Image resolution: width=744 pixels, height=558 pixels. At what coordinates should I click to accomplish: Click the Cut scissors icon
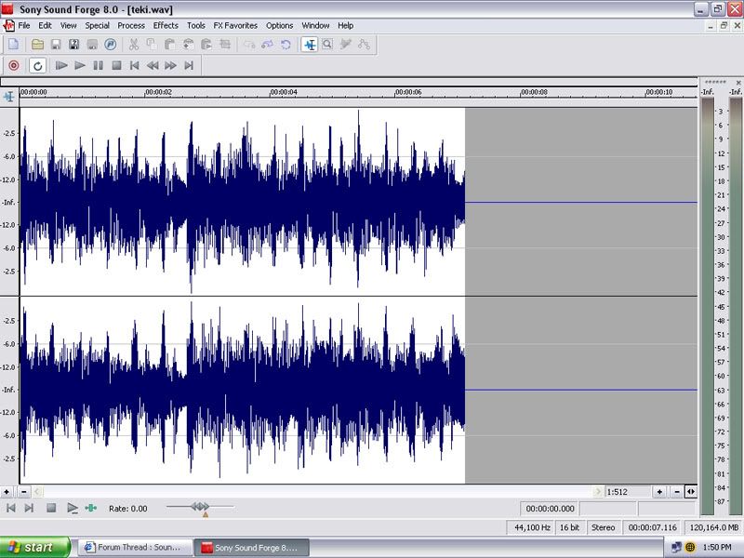click(134, 44)
